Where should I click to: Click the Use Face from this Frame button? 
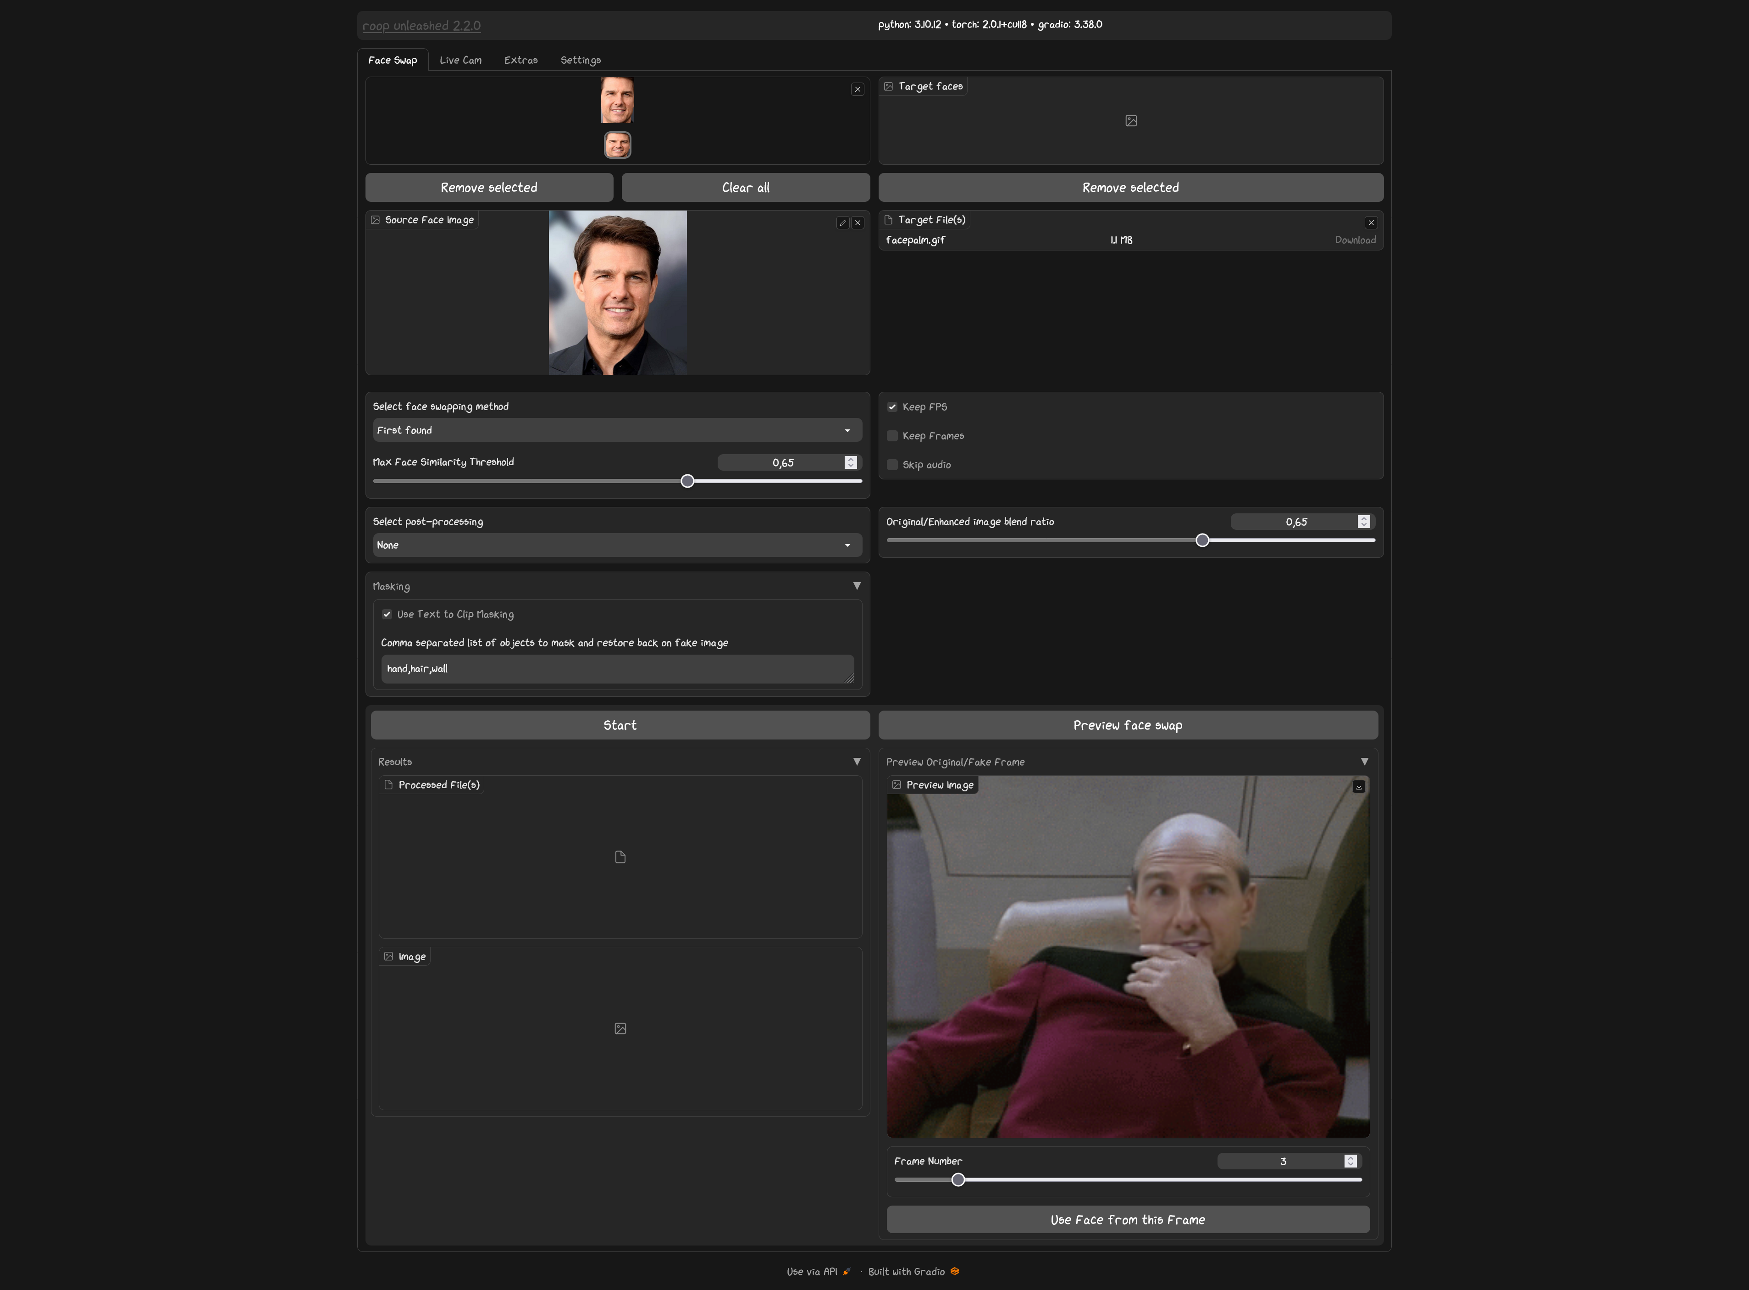(1127, 1219)
